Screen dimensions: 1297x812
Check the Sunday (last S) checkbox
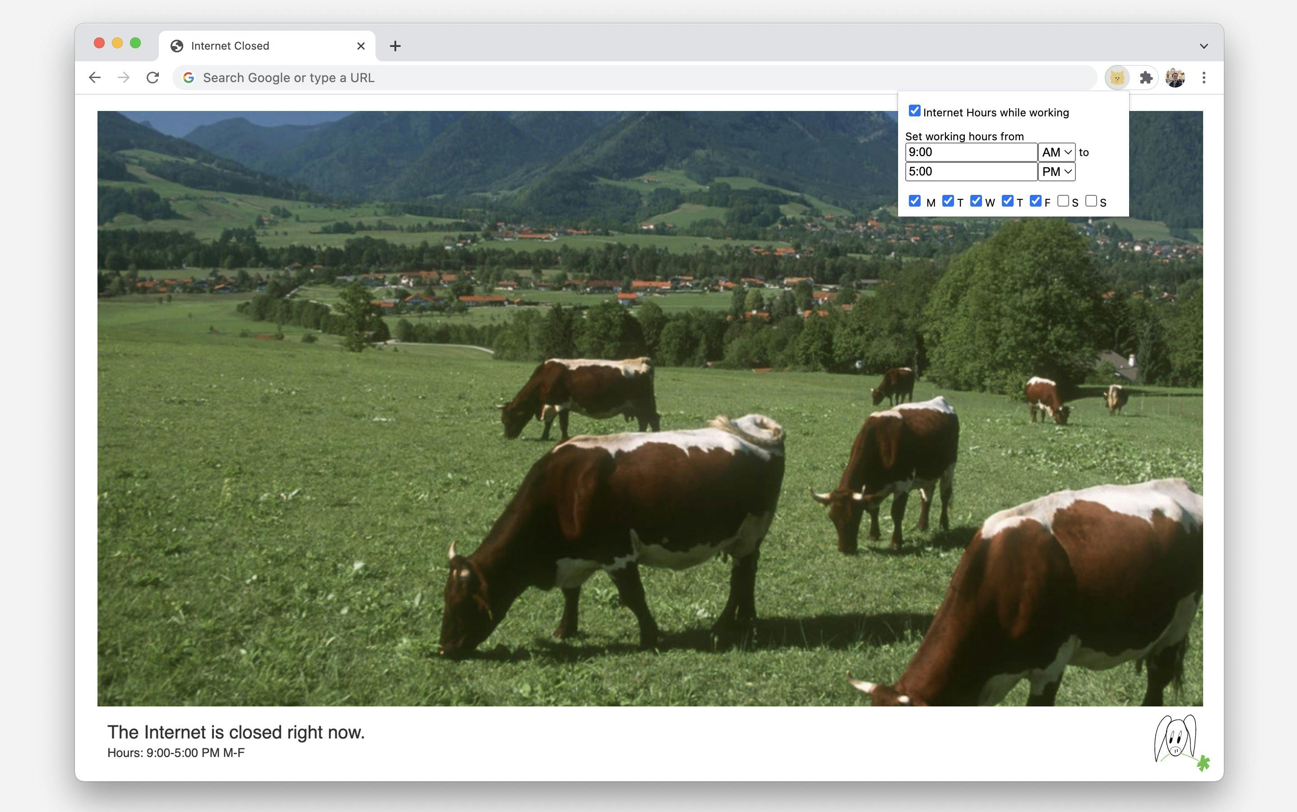(1091, 201)
